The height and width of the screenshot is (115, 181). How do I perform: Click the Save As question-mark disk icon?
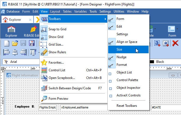32,43
